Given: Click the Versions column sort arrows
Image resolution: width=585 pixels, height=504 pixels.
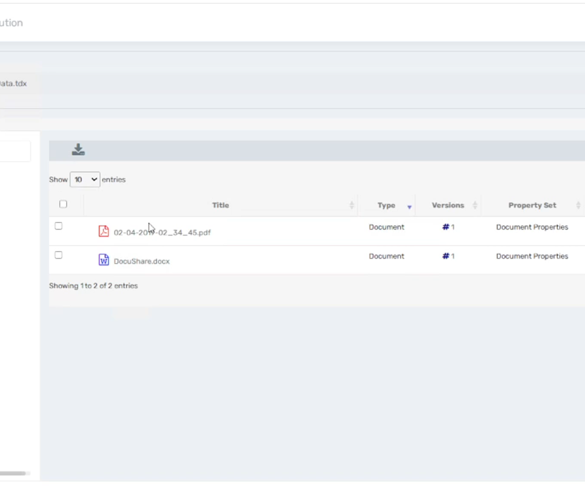Looking at the screenshot, I should pyautogui.click(x=475, y=205).
